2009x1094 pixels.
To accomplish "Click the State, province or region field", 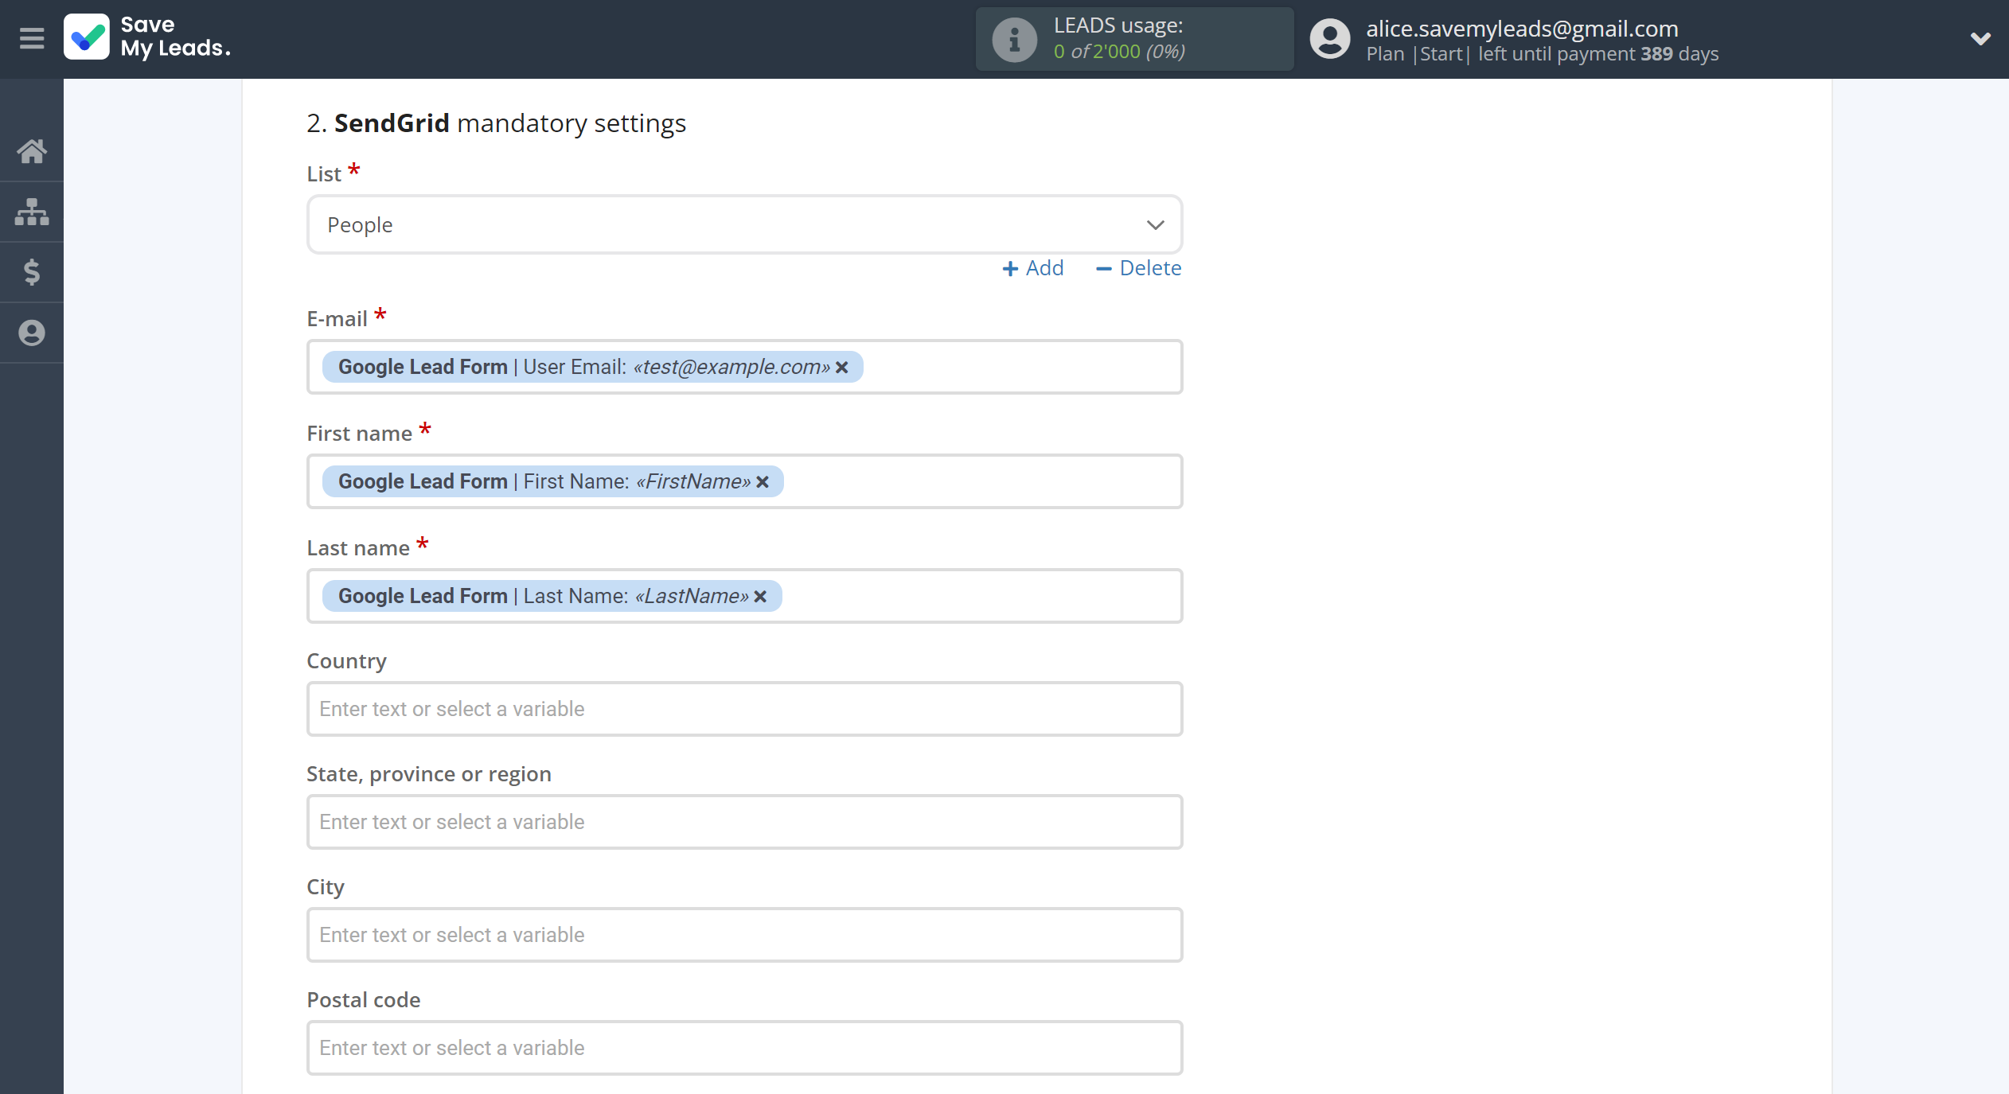I will (x=744, y=822).
